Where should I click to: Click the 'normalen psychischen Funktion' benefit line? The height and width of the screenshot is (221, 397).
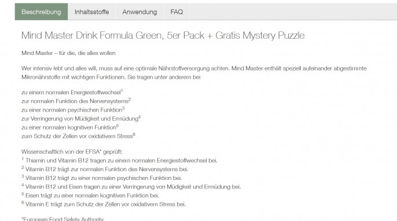73,109
